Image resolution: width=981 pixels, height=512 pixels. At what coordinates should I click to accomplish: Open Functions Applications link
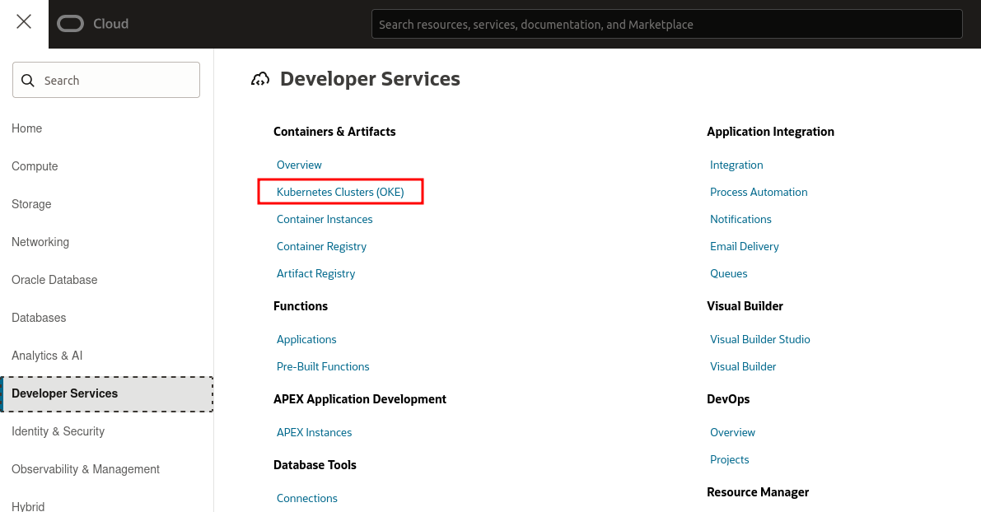click(x=306, y=339)
